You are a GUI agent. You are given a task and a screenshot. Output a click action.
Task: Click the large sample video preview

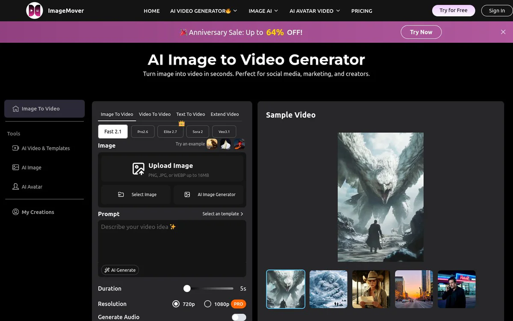click(380, 197)
